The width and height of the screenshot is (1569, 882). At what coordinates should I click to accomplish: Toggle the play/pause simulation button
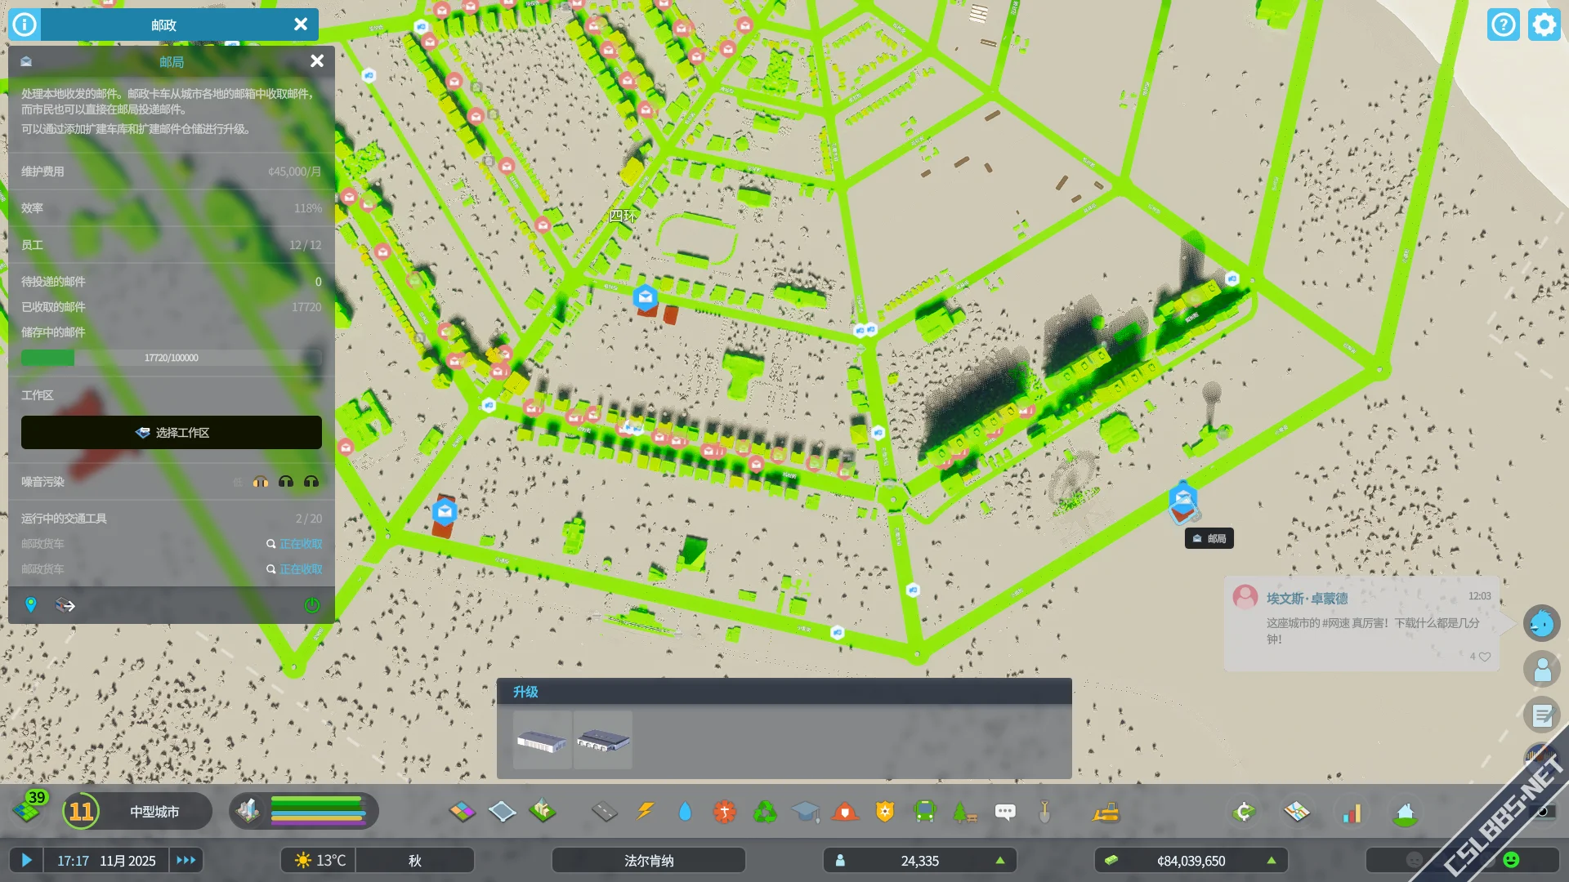click(x=26, y=861)
